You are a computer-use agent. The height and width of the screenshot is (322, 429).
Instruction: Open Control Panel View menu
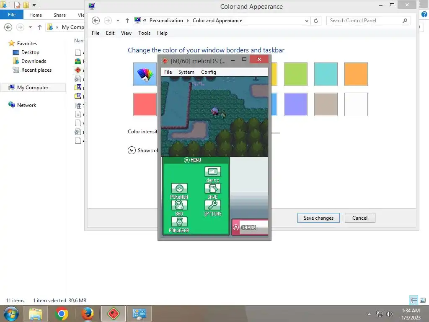126,33
